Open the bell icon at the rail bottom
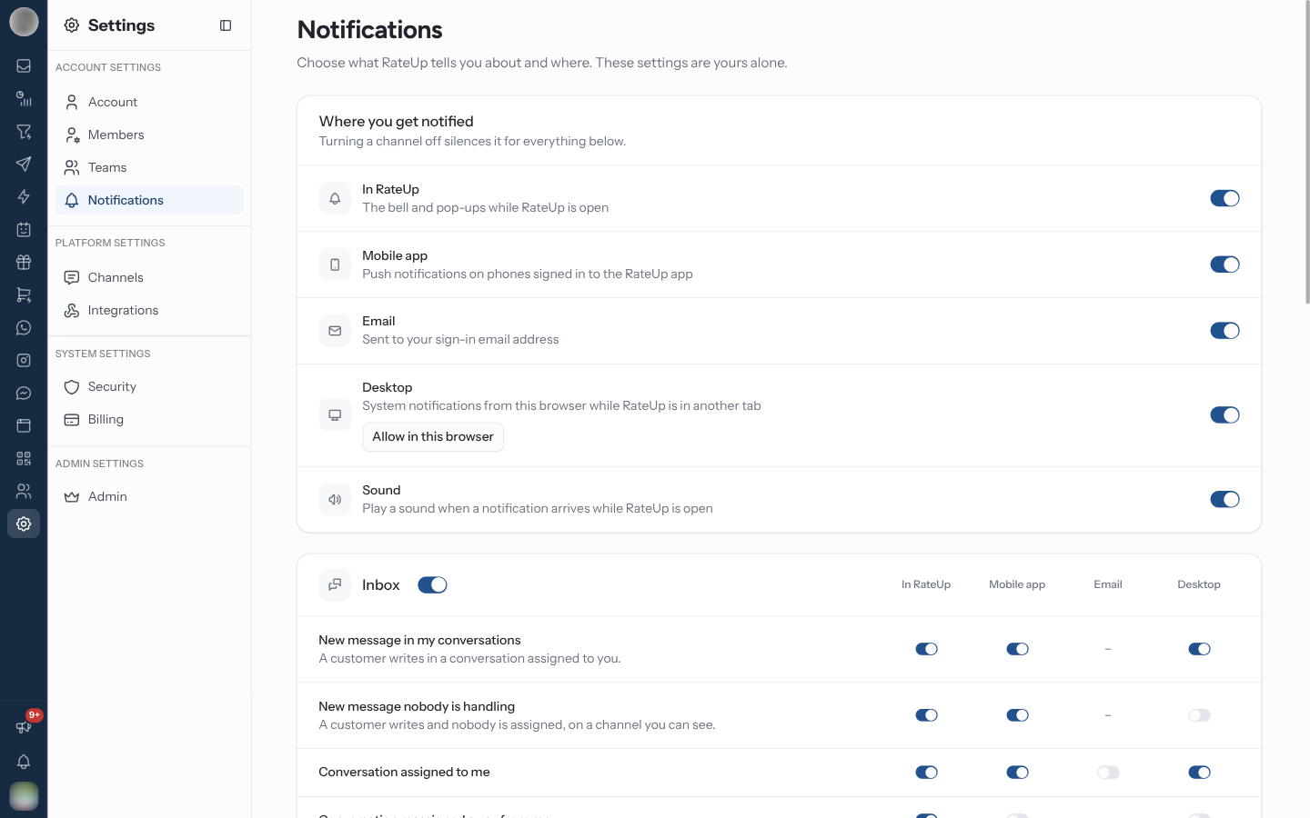The width and height of the screenshot is (1310, 818). (24, 762)
